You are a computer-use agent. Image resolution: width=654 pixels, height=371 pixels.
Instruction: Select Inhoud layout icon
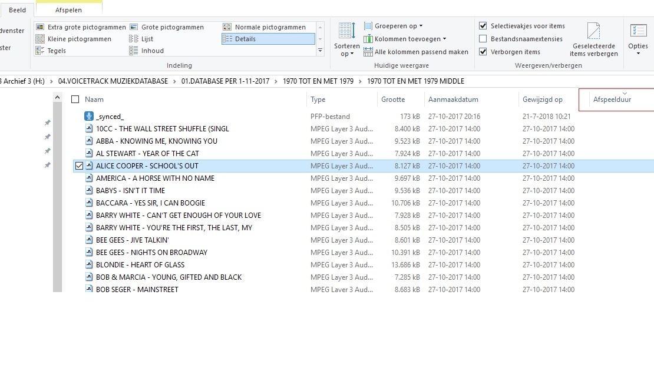tap(134, 51)
